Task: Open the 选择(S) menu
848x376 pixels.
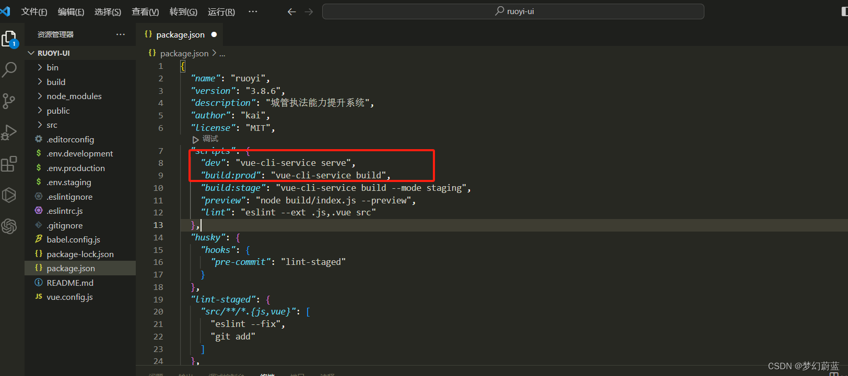Action: [108, 11]
